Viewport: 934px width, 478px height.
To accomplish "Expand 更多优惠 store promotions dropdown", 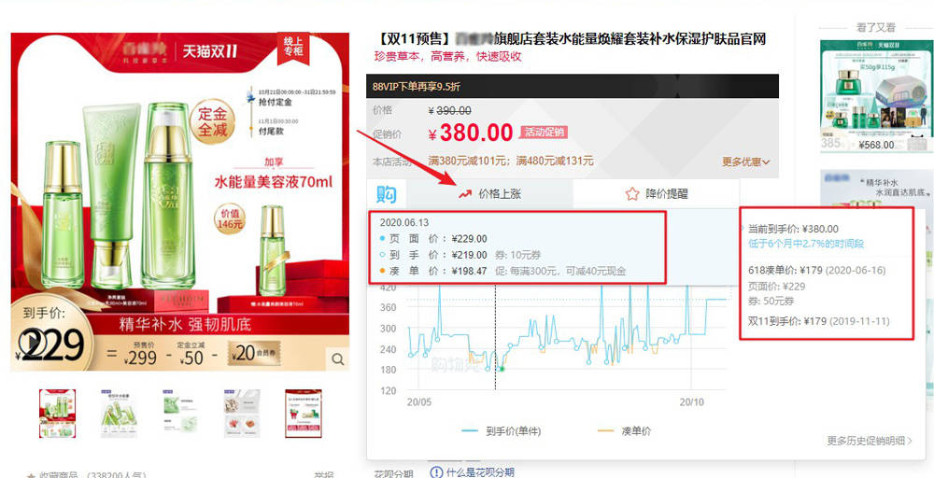I will [745, 162].
